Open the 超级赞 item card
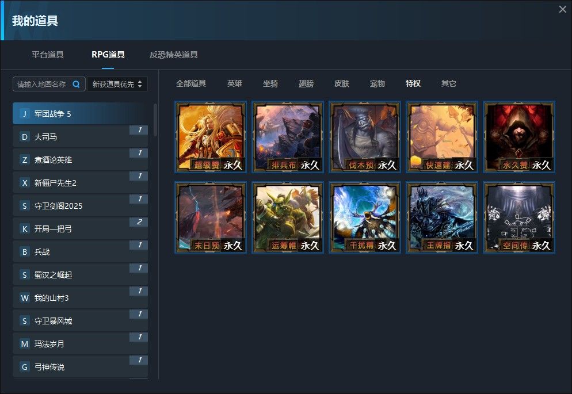 (211, 137)
